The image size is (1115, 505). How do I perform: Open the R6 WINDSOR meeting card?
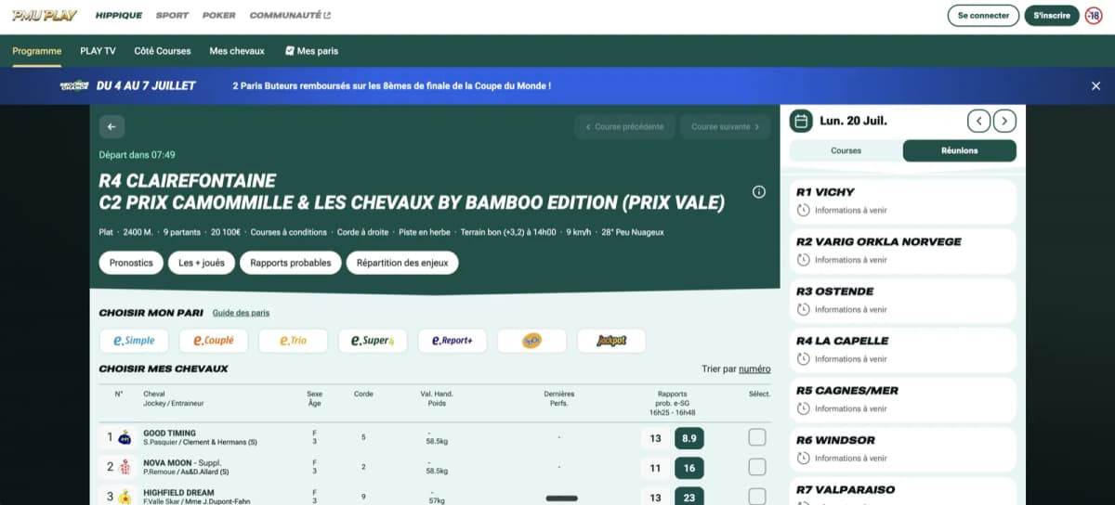coord(902,447)
